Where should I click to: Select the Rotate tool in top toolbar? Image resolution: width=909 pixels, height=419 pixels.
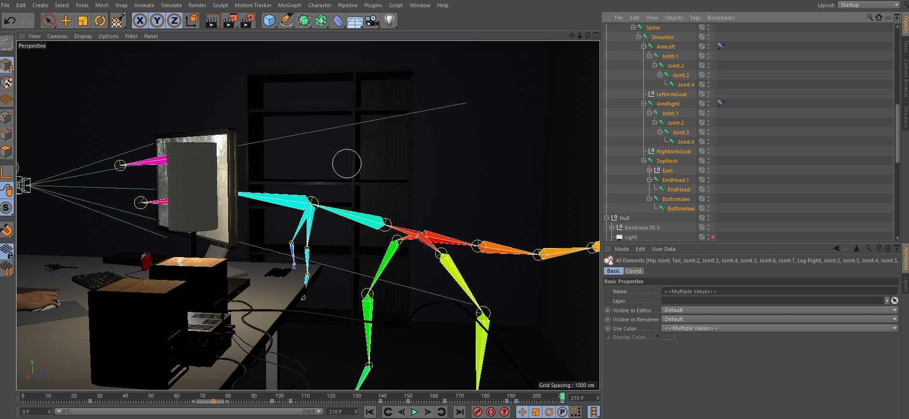100,20
